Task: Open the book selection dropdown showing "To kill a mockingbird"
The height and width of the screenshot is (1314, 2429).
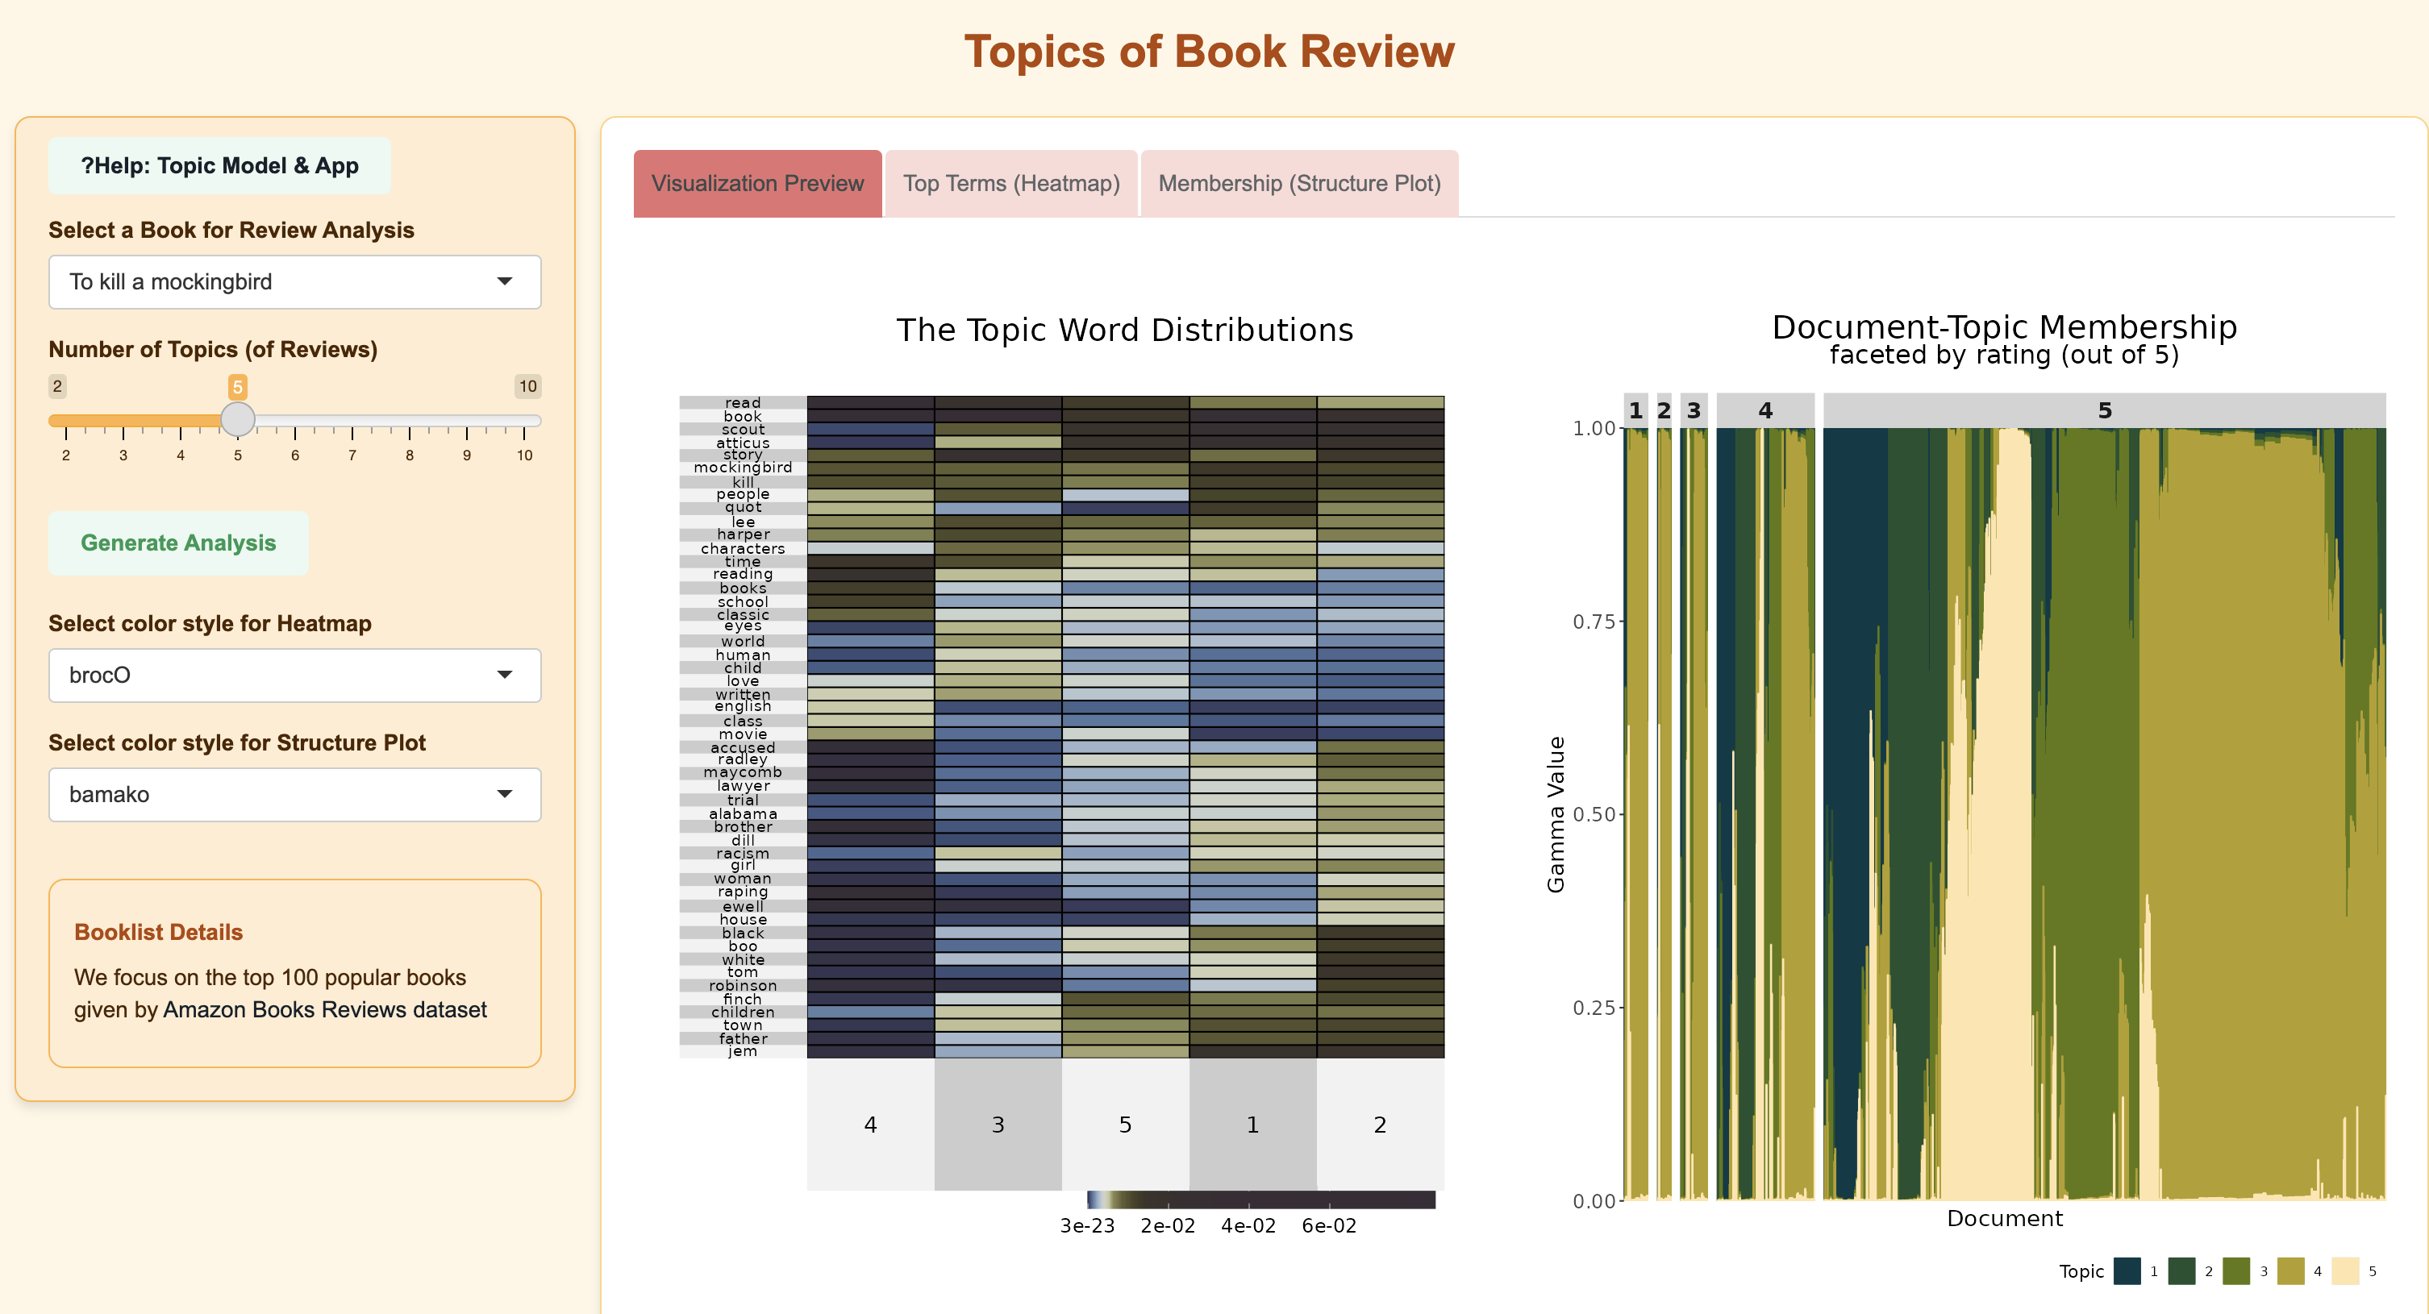Action: [294, 281]
